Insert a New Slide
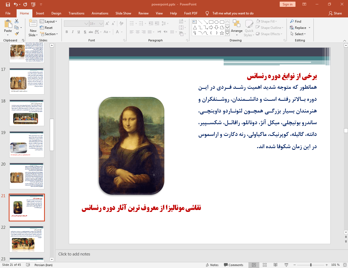 [33, 28]
